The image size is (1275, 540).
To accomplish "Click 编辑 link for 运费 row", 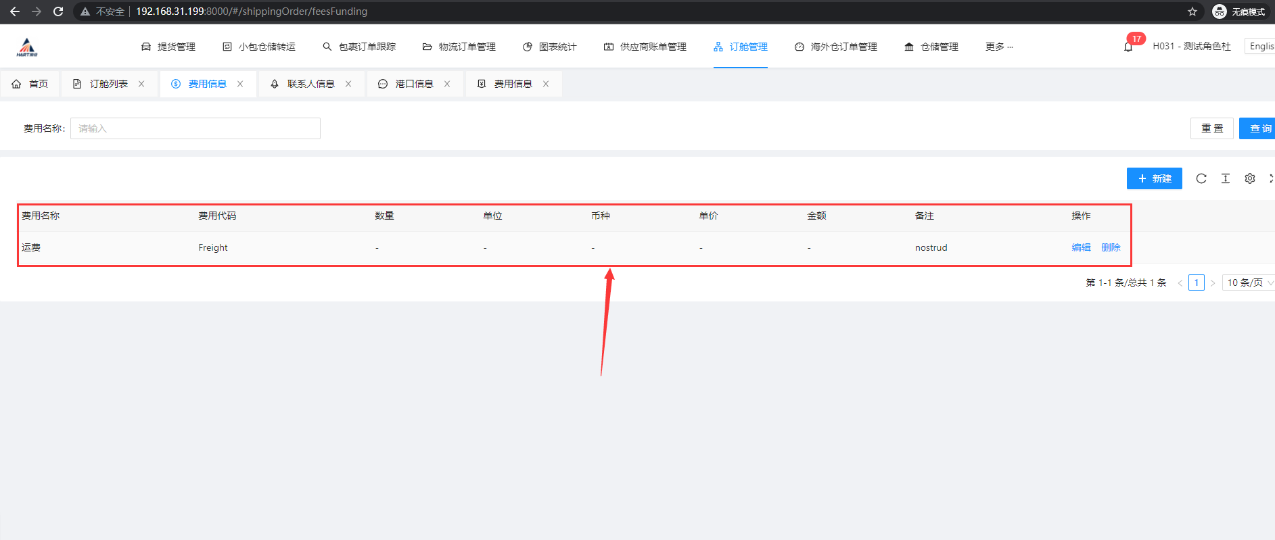I will coord(1081,247).
